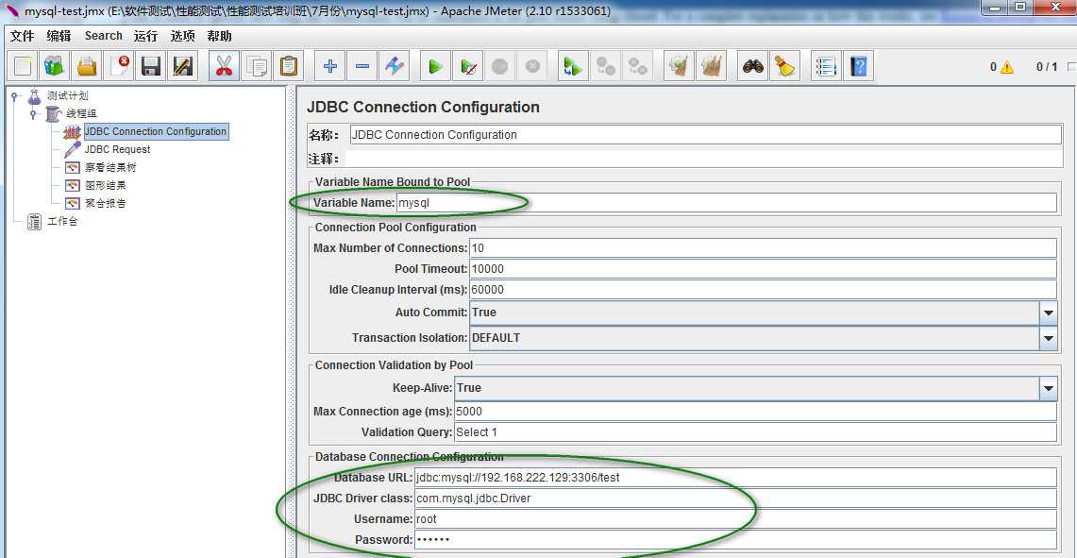The image size is (1077, 558).
Task: Click the JDBC Driver class field
Action: [x=735, y=499]
